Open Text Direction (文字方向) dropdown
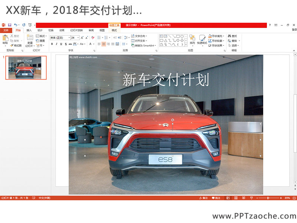297x223 pixels. click(139, 36)
